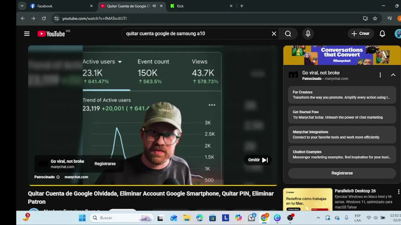Open the ESP LAA language switcher
Image resolution: width=401 pixels, height=225 pixels.
tap(357, 218)
